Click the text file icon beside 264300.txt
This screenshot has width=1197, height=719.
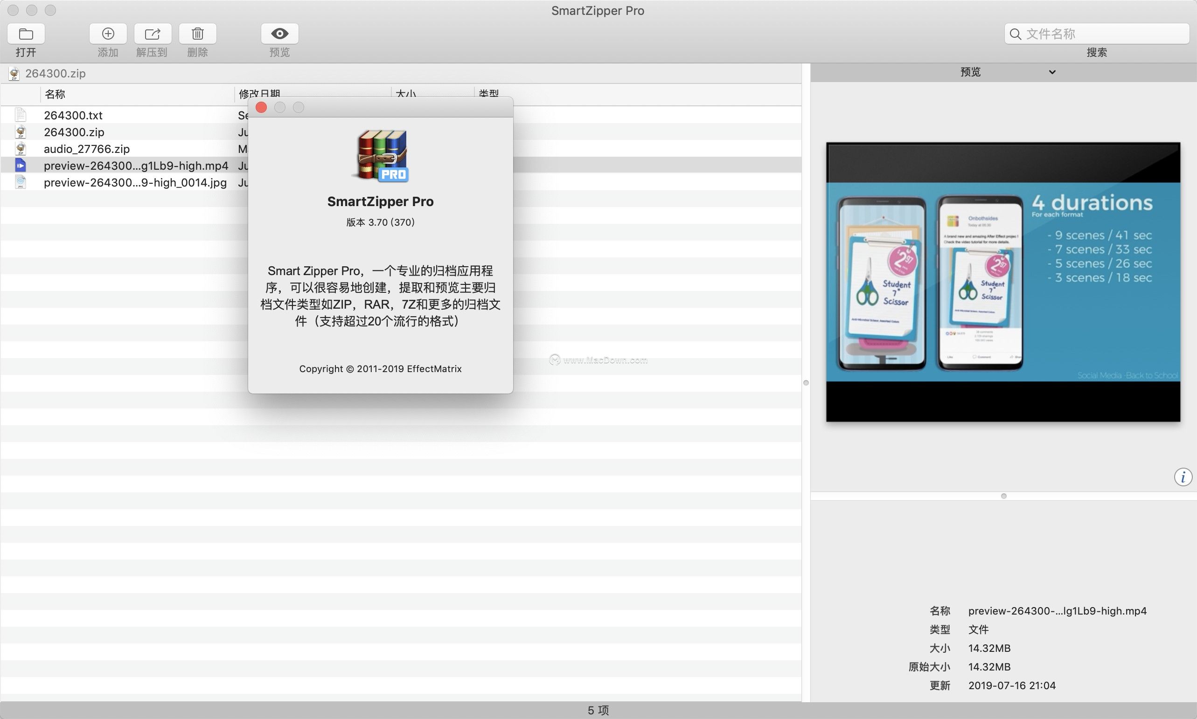point(21,115)
